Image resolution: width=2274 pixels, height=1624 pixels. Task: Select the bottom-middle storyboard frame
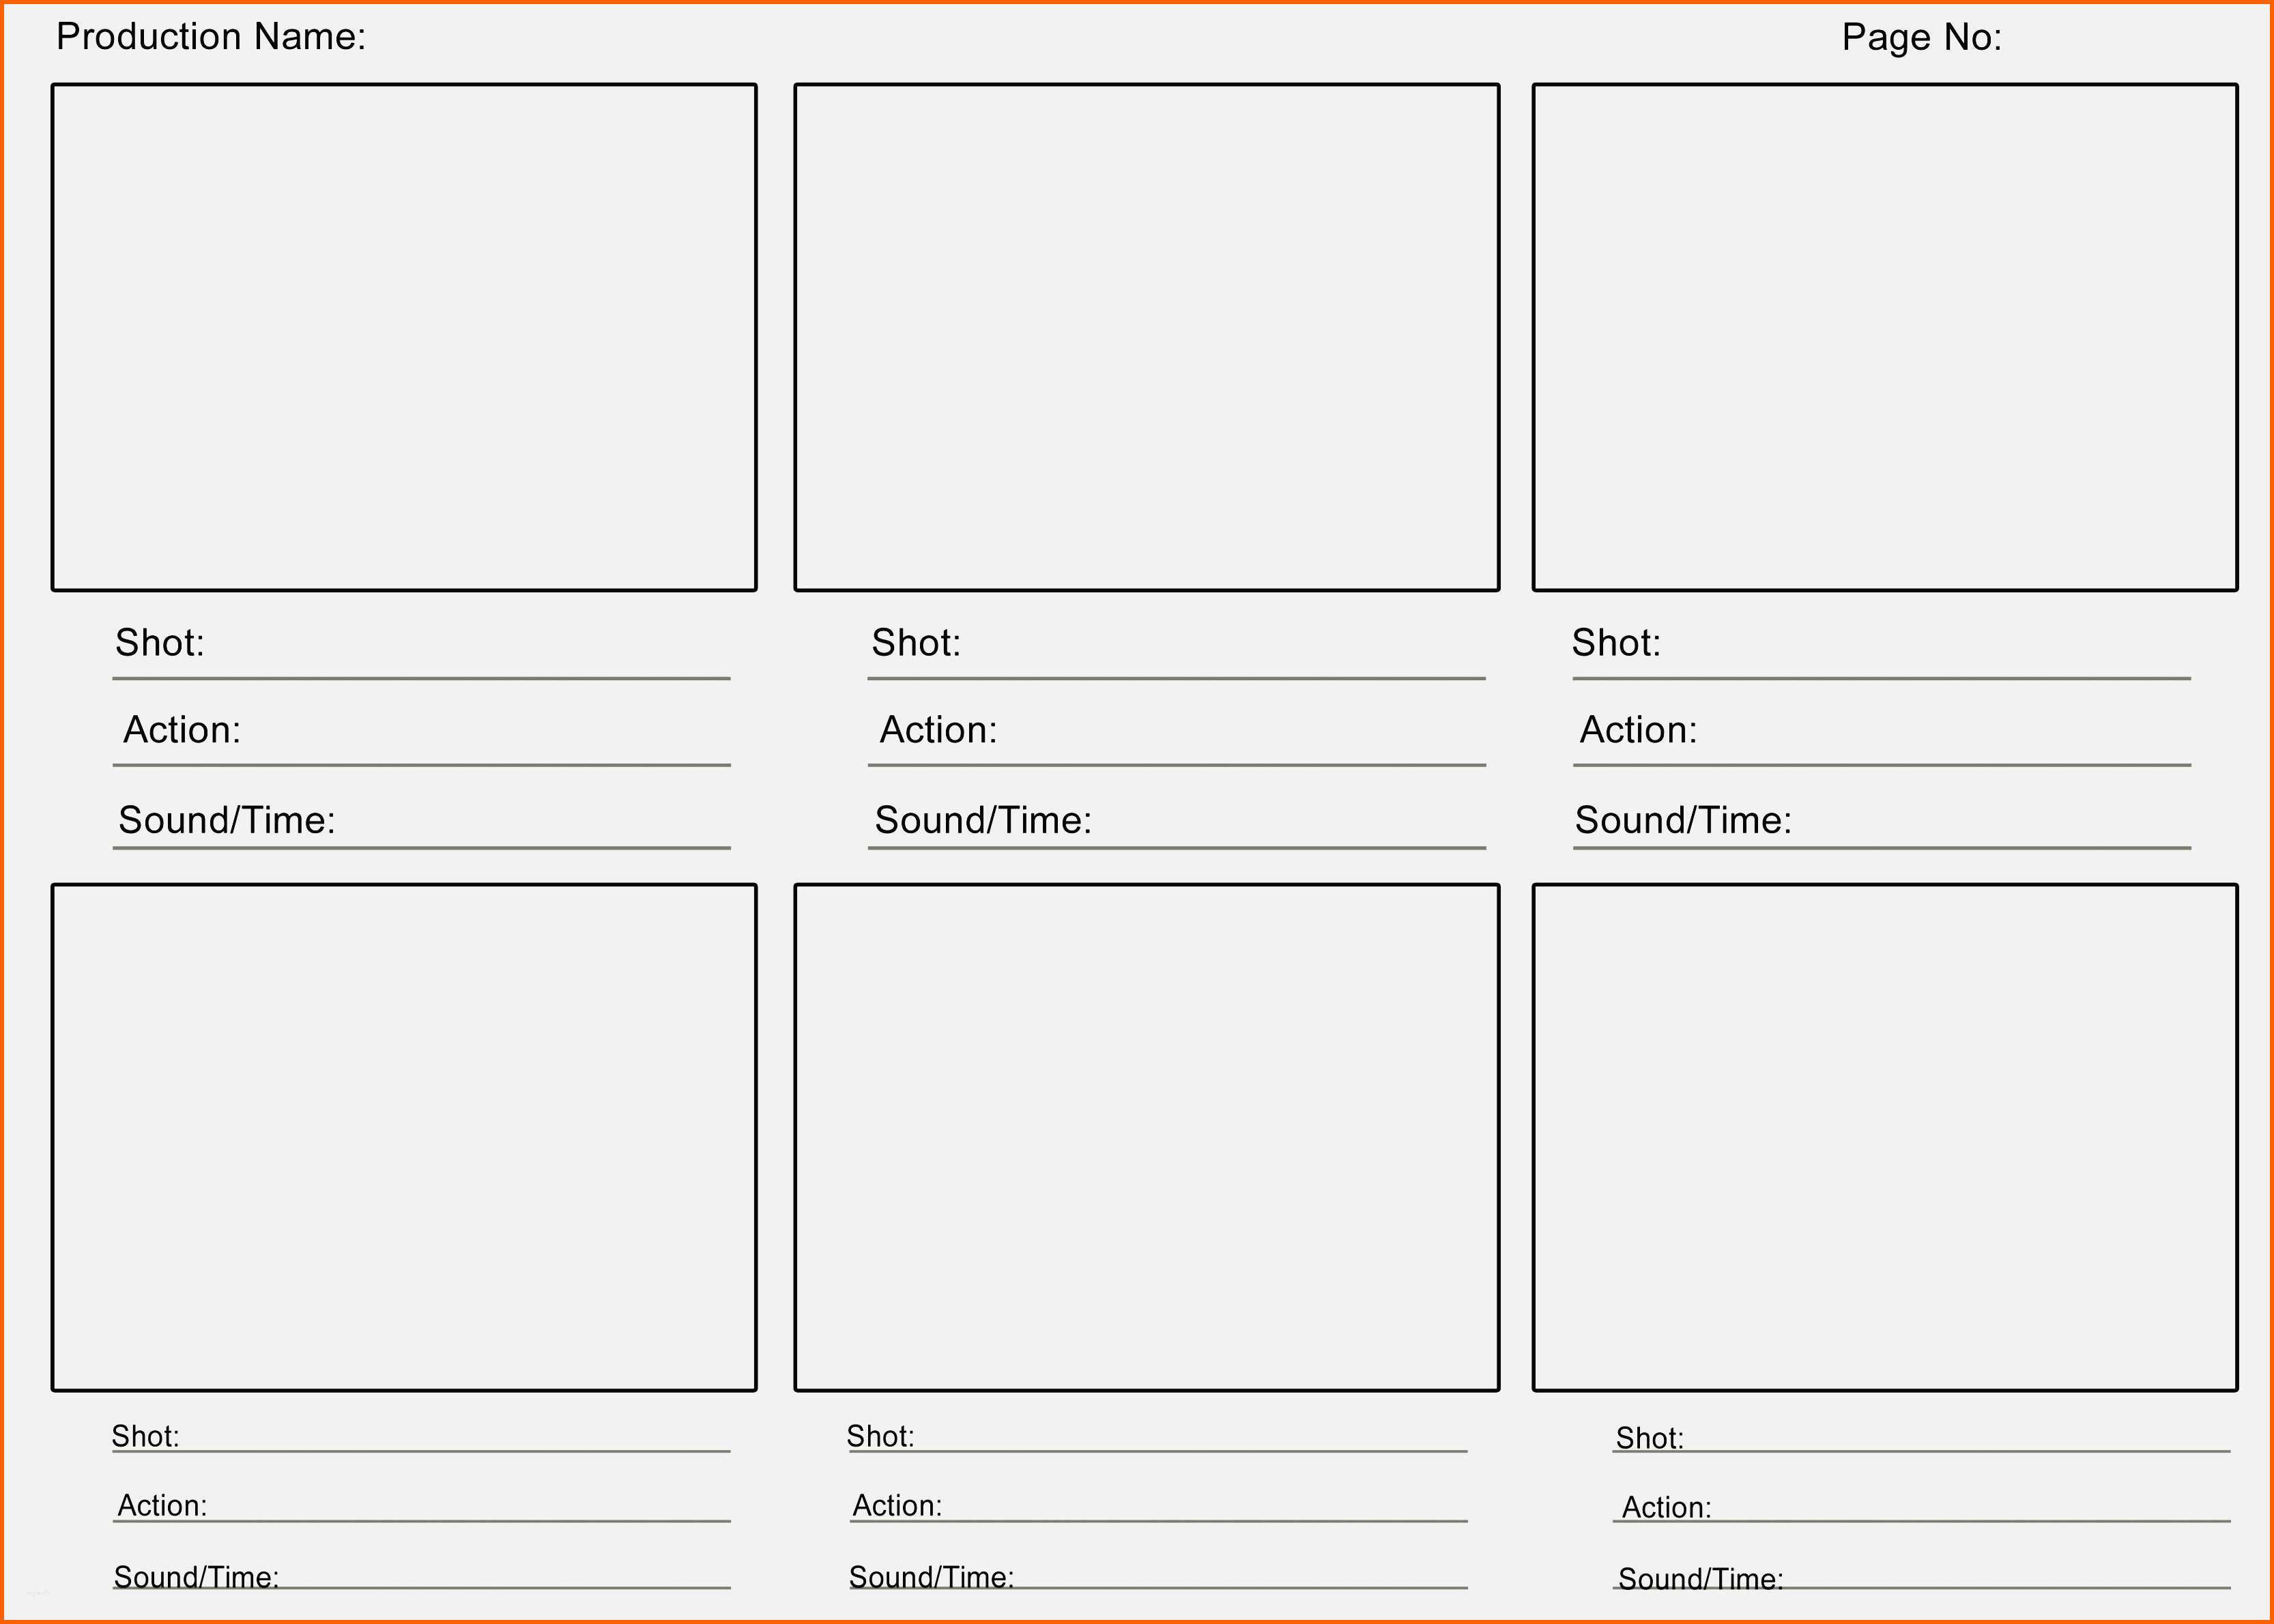pos(1147,1137)
